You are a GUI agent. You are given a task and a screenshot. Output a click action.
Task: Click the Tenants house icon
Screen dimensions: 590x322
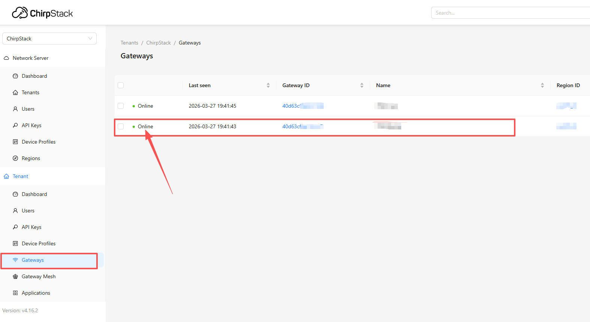pyautogui.click(x=15, y=92)
